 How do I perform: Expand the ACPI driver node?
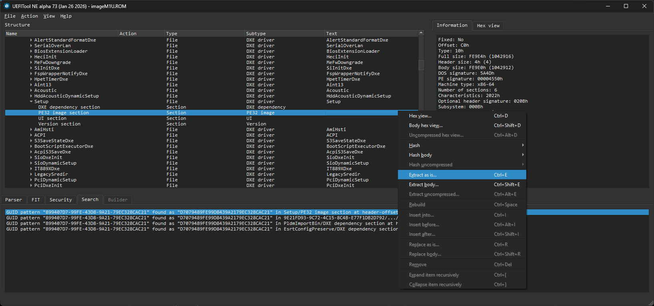tap(31, 135)
